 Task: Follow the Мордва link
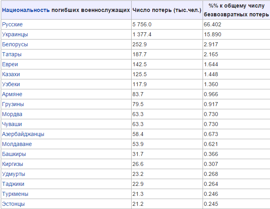click(12, 114)
